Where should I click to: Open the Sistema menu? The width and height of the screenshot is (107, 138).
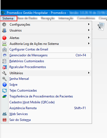pyautogui.click(x=8, y=18)
